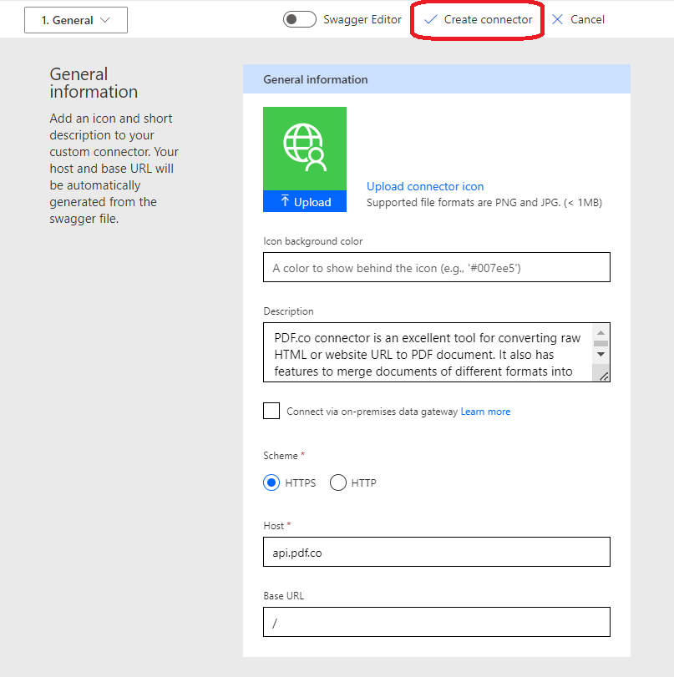The height and width of the screenshot is (677, 674).
Task: Click the Base URL input field
Action: click(x=436, y=622)
